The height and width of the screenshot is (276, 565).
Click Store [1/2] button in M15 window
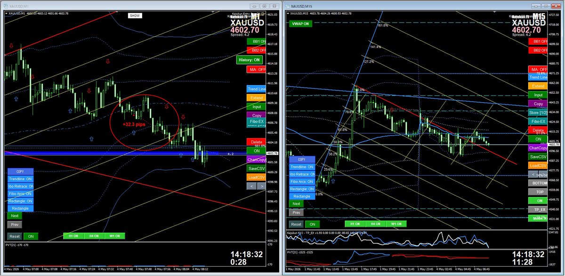pyautogui.click(x=538, y=112)
